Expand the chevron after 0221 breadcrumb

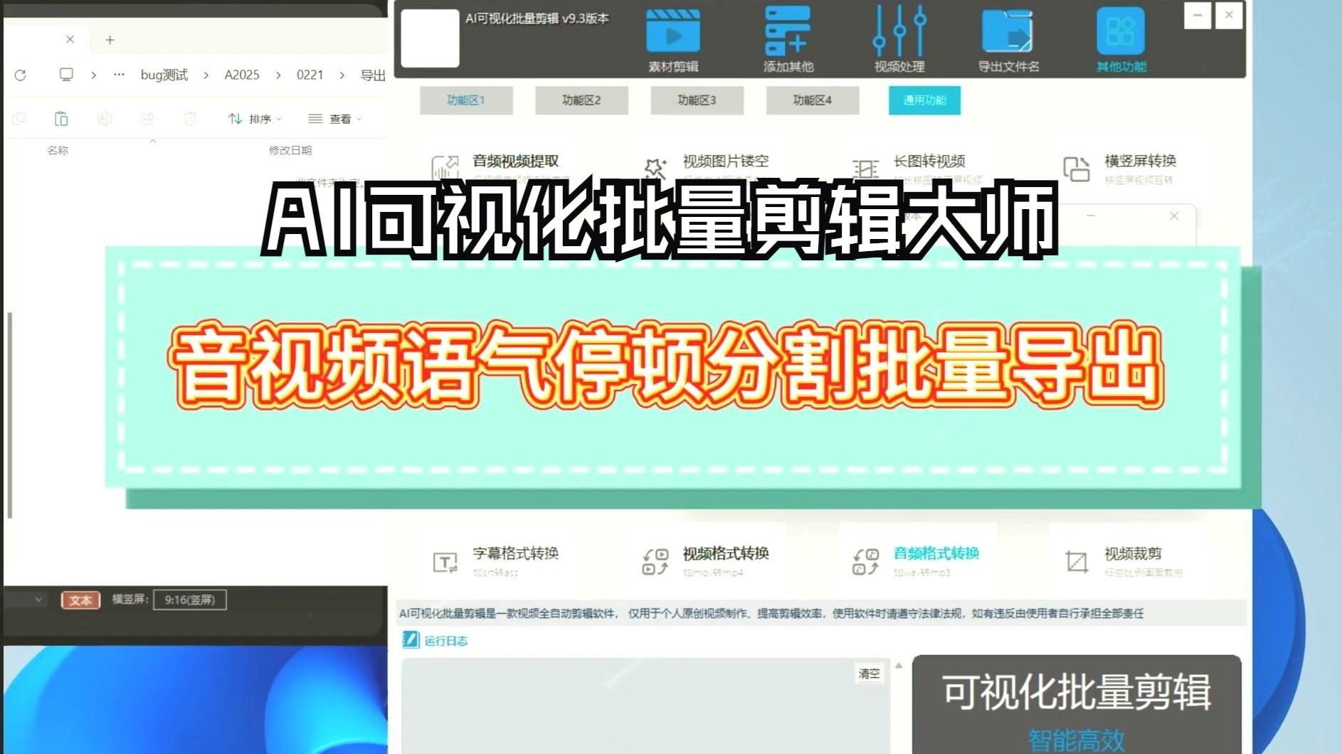point(342,75)
